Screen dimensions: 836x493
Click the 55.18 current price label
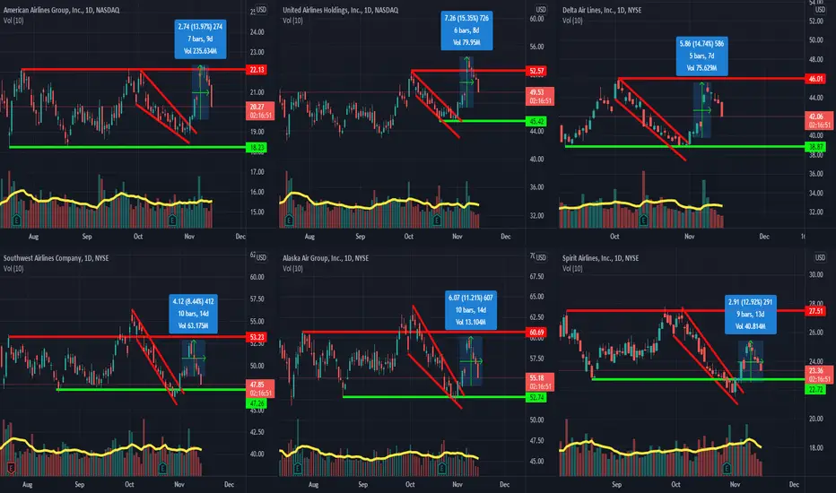click(540, 382)
